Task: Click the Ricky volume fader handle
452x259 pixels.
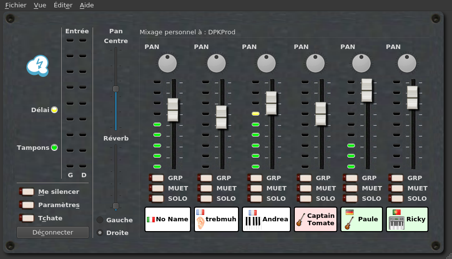Action: tap(412, 97)
